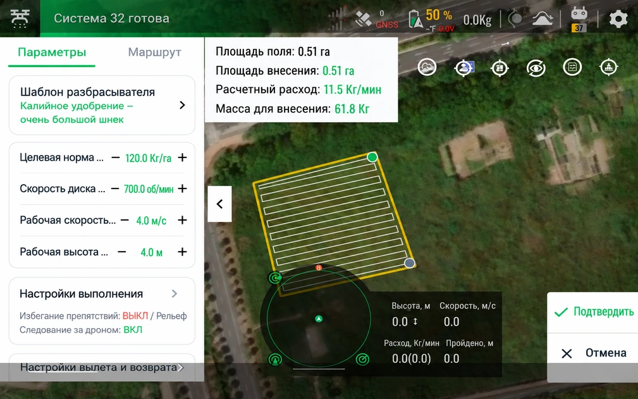The width and height of the screenshot is (638, 399).
Task: Increase Скорость диска value
Action: click(x=182, y=188)
